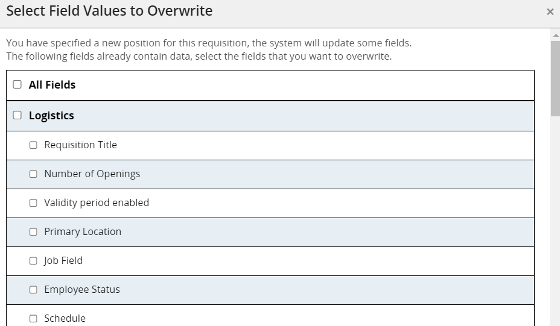
Task: Click the 'Primary Location' label text
Action: click(x=83, y=231)
